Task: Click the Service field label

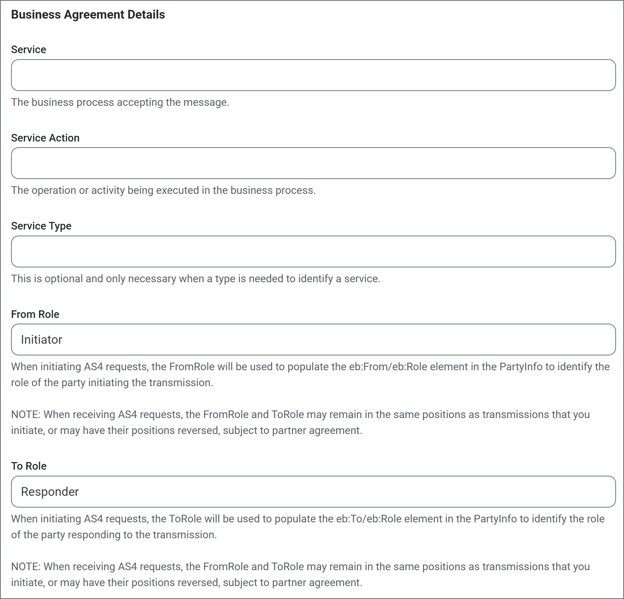Action: coord(28,50)
